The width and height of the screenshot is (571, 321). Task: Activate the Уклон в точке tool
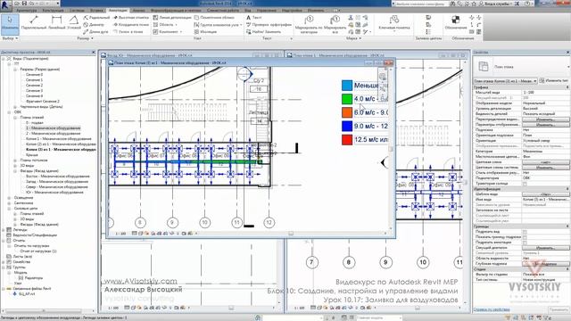click(128, 32)
